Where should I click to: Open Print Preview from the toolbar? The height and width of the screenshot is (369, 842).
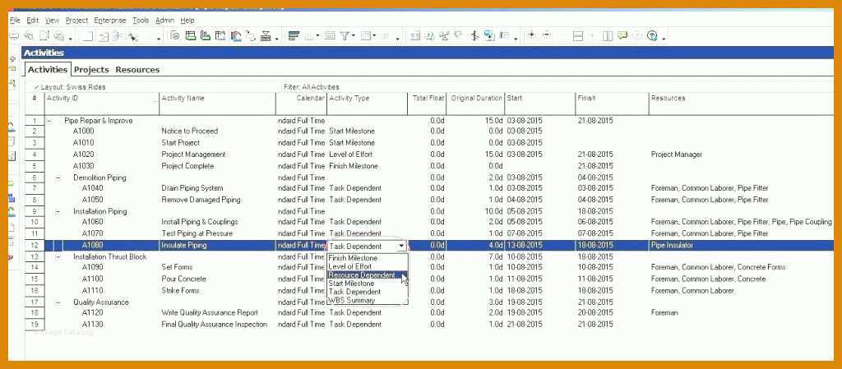(x=29, y=36)
